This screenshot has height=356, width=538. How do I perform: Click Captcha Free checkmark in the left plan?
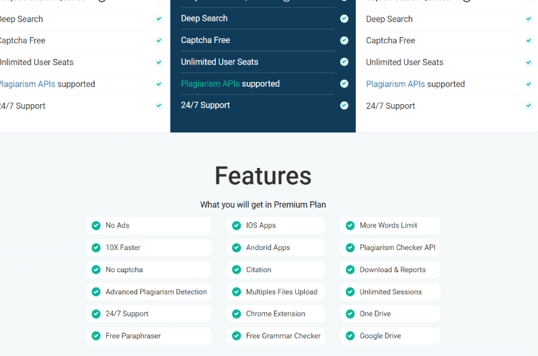[159, 40]
